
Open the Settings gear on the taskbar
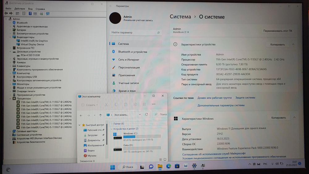click(194, 166)
